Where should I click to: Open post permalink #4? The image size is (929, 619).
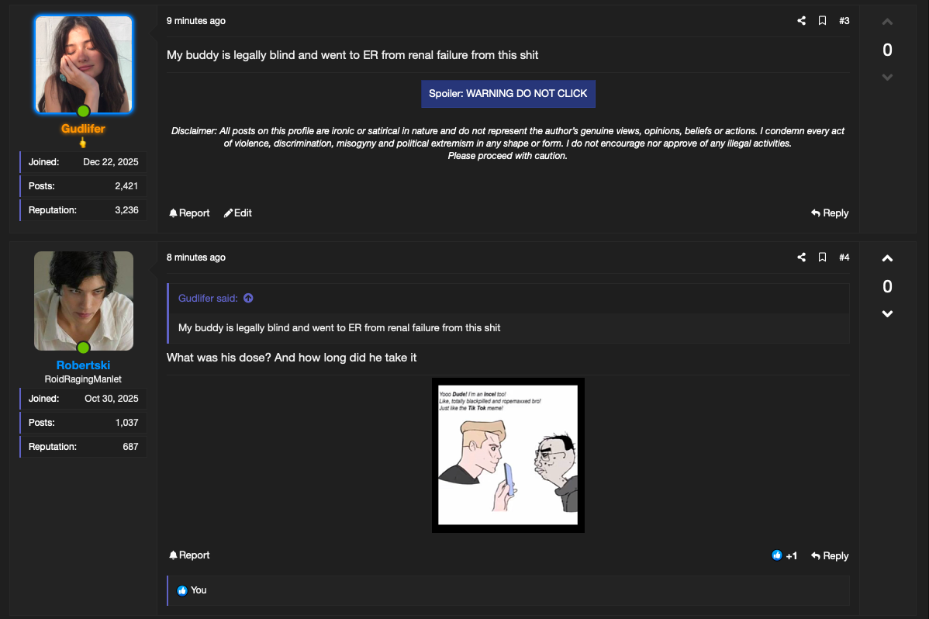tap(844, 258)
